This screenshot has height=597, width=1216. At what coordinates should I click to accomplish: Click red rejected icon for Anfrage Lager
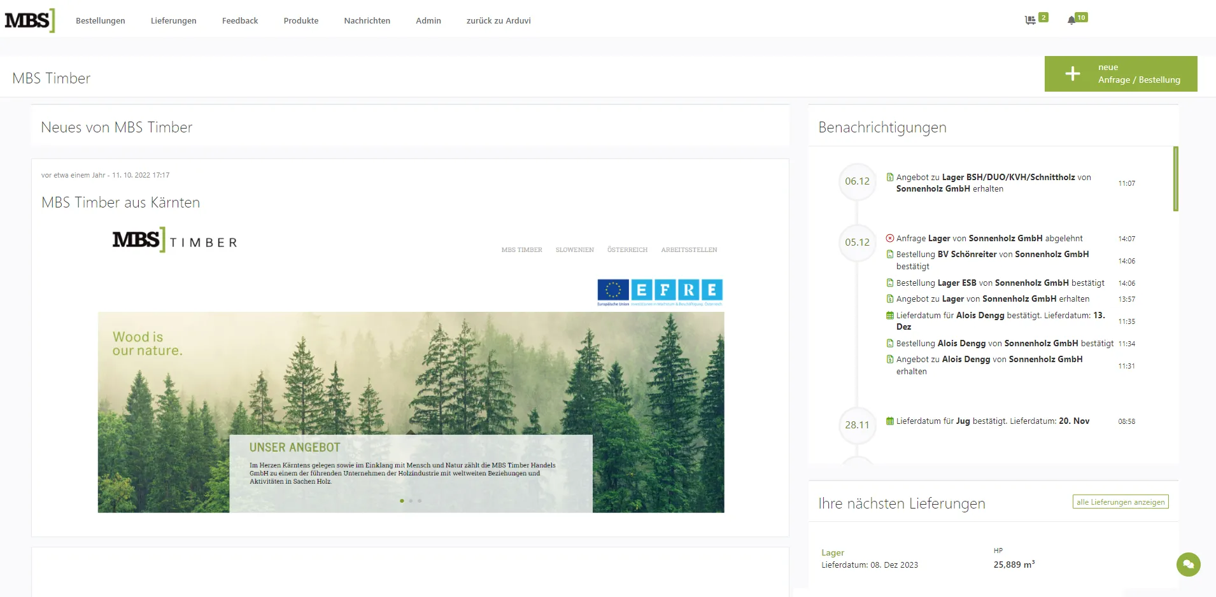[x=890, y=239]
